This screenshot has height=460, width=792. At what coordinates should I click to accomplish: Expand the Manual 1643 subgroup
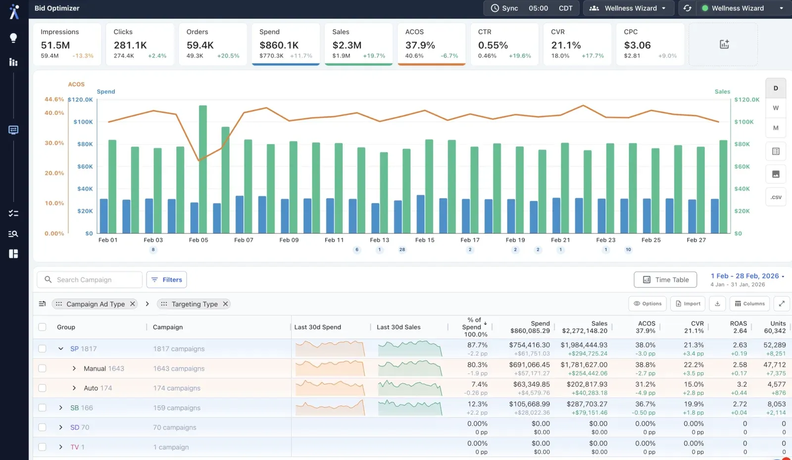74,368
